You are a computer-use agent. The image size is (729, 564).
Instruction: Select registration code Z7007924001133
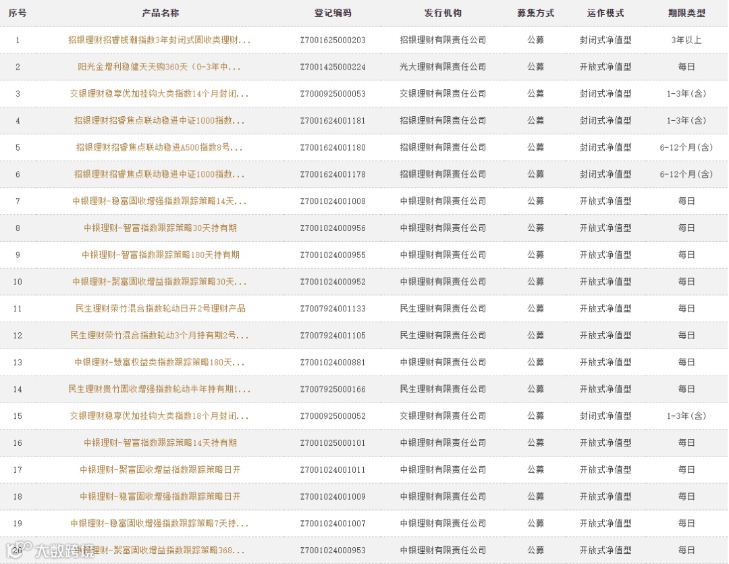(x=333, y=309)
